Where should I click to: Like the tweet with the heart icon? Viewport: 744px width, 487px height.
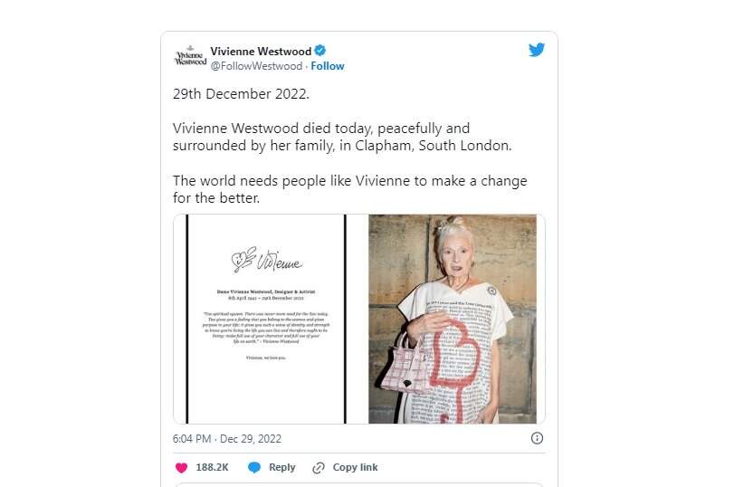pos(181,467)
